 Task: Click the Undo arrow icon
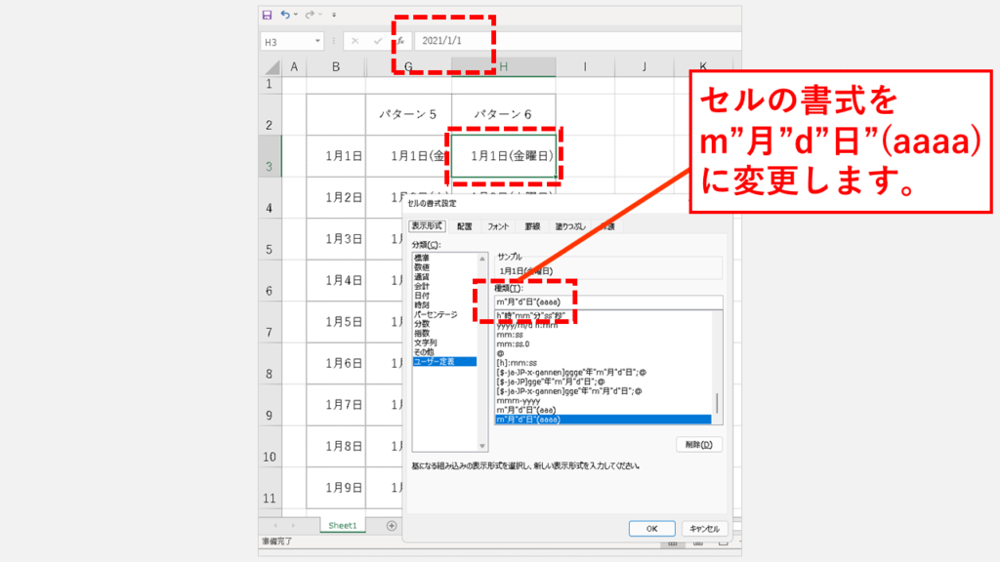285,15
